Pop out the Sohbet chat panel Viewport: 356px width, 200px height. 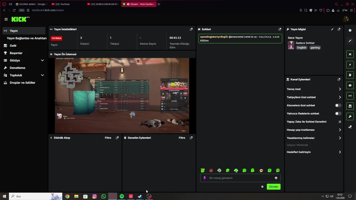pos(280,29)
